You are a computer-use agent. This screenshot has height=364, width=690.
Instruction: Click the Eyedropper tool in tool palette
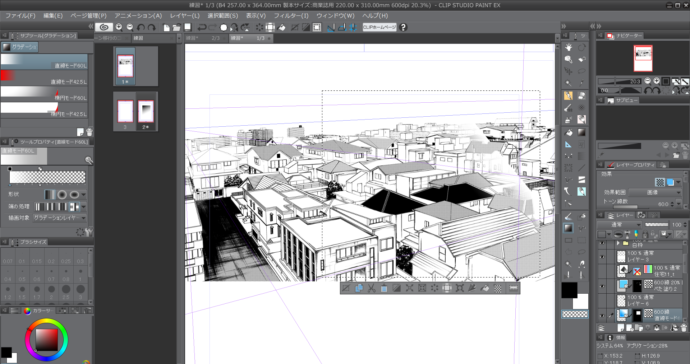click(582, 83)
